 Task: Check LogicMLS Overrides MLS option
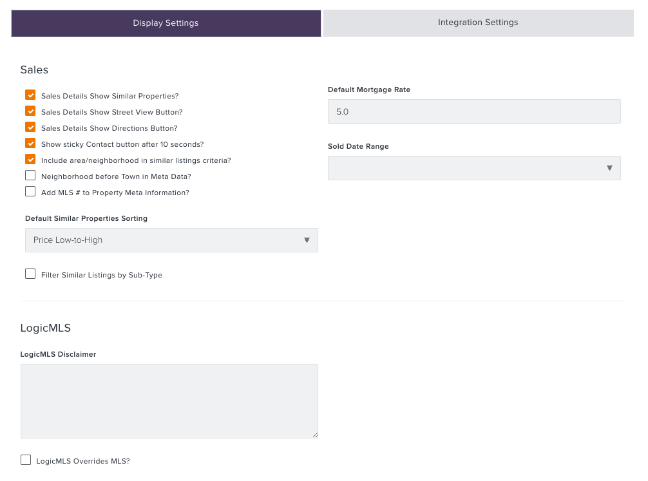point(26,460)
